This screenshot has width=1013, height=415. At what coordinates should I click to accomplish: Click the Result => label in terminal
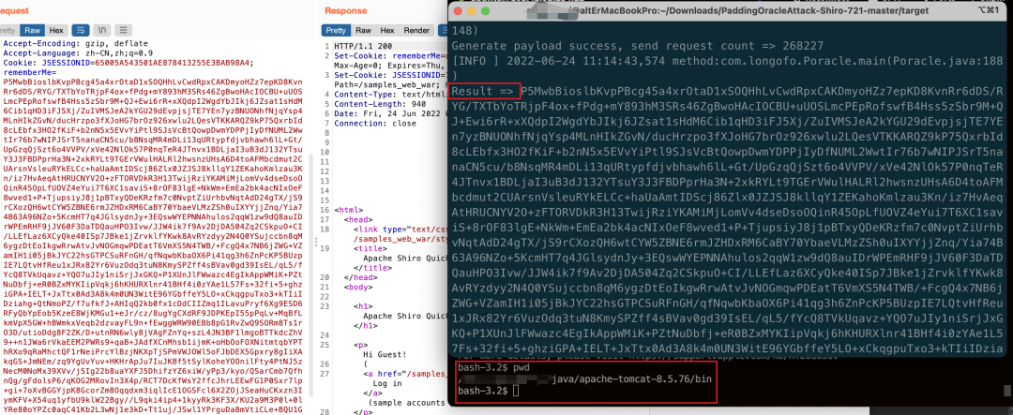tap(483, 91)
